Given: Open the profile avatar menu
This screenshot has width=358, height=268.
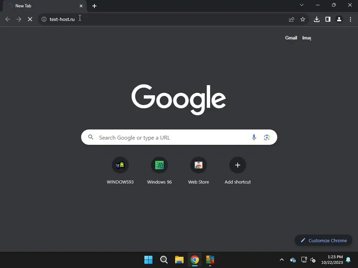Looking at the screenshot, I should [x=339, y=20].
